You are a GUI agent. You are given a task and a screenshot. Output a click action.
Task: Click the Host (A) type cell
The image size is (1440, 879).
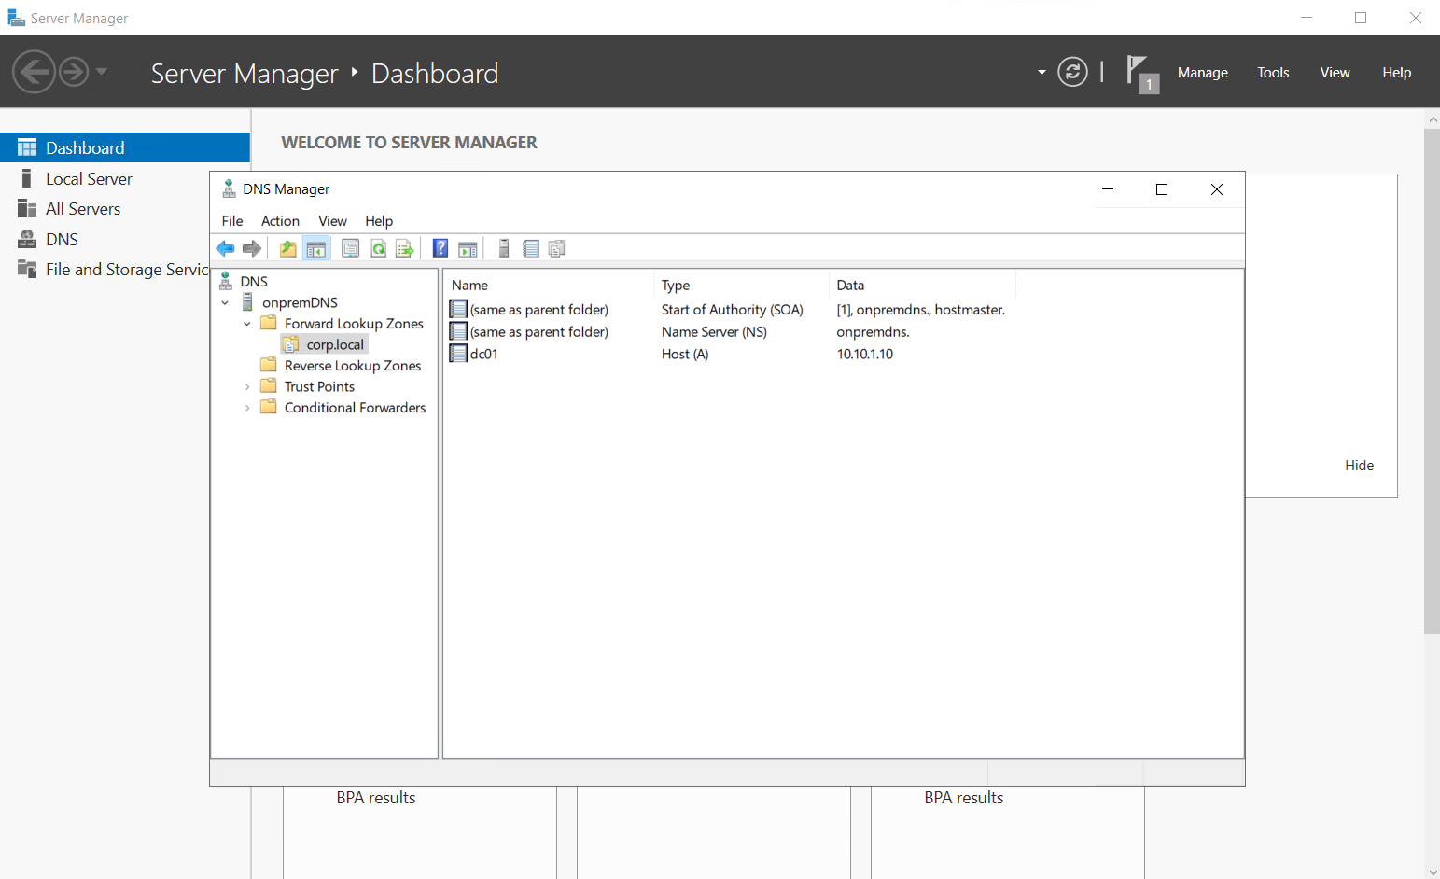tap(685, 355)
